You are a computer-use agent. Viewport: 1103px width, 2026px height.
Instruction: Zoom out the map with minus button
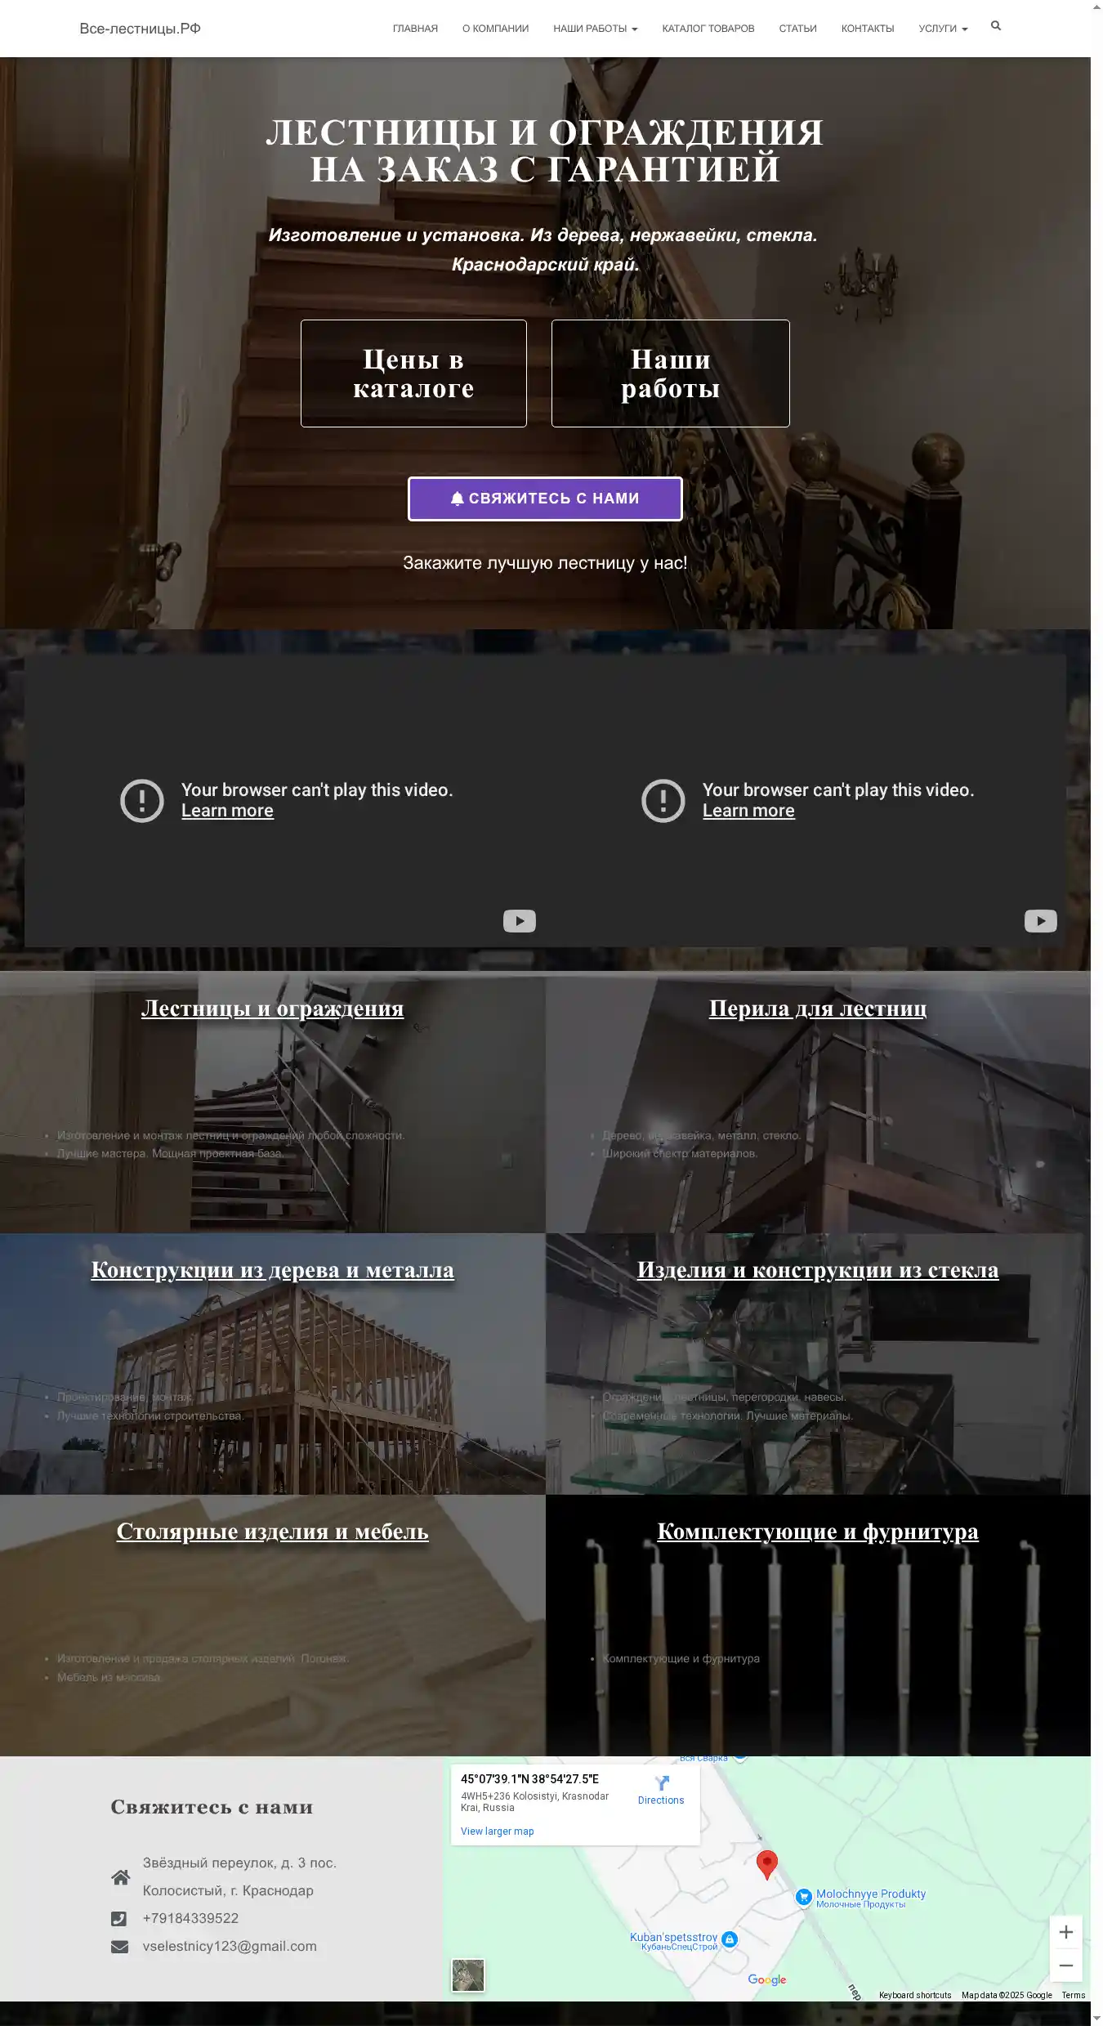click(1066, 1966)
